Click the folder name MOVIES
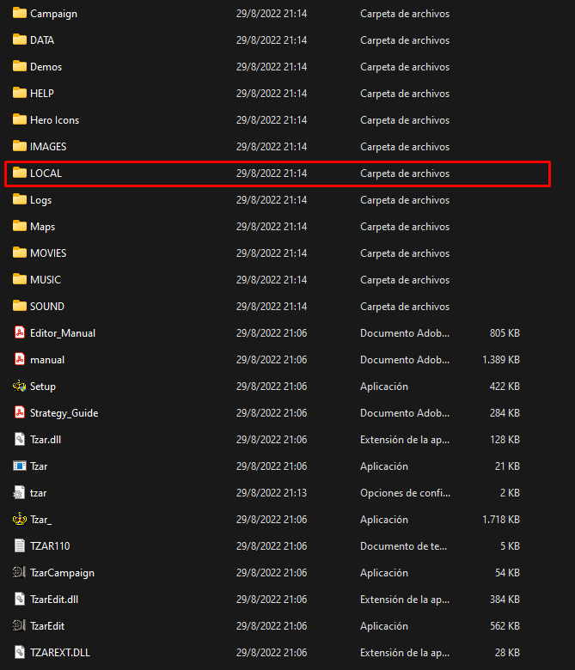Image resolution: width=575 pixels, height=670 pixels. point(48,253)
